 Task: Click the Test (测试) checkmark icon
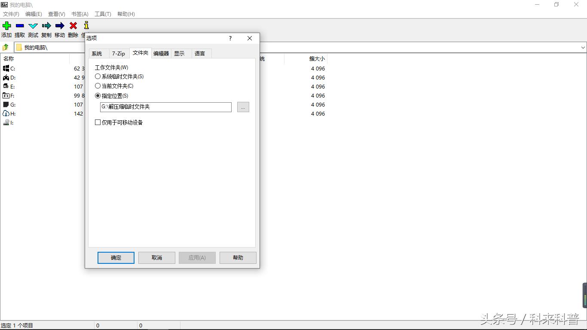33,26
